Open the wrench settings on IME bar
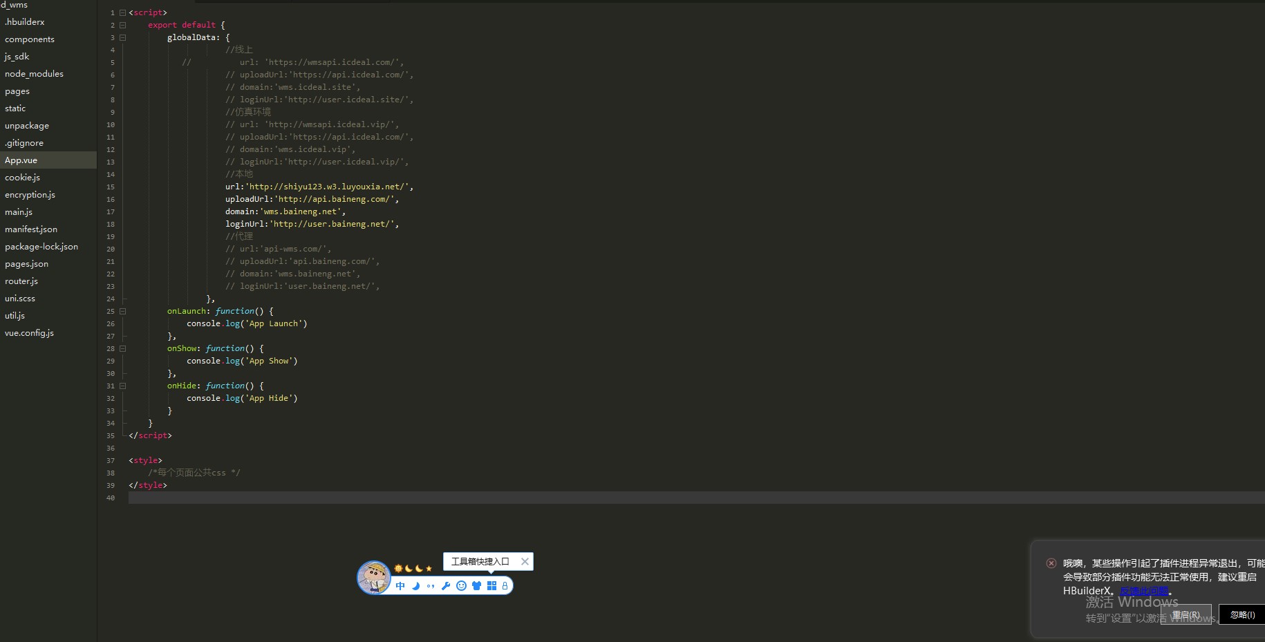 tap(446, 586)
